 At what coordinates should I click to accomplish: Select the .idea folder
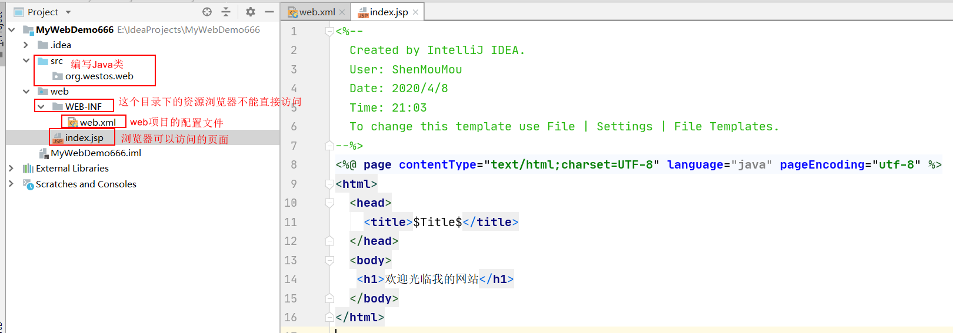[61, 45]
